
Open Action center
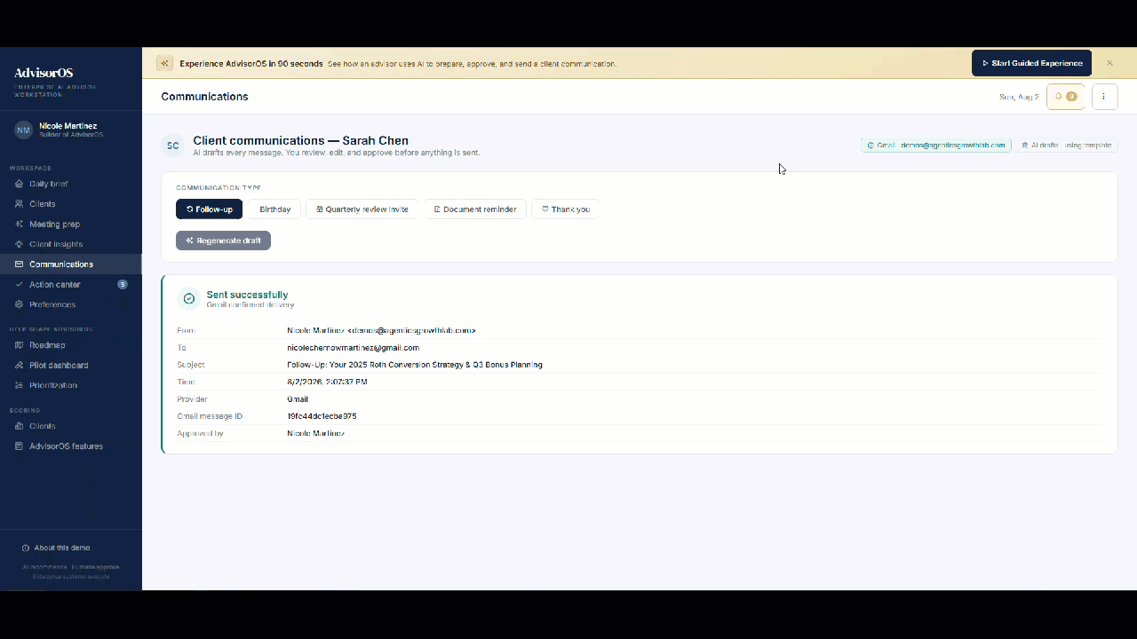tap(70, 285)
